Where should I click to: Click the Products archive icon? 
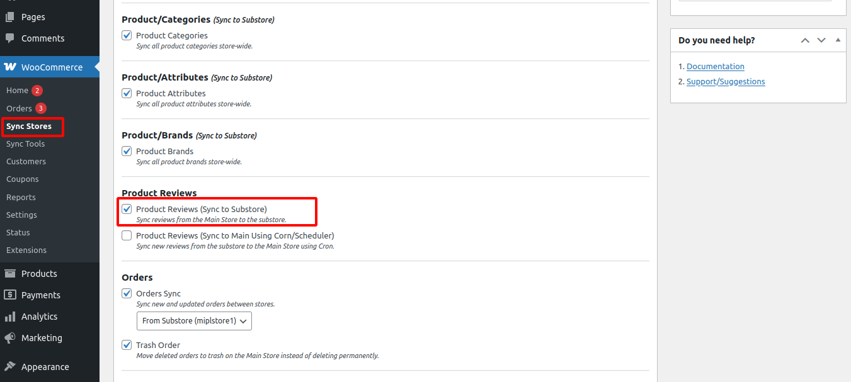(x=10, y=274)
